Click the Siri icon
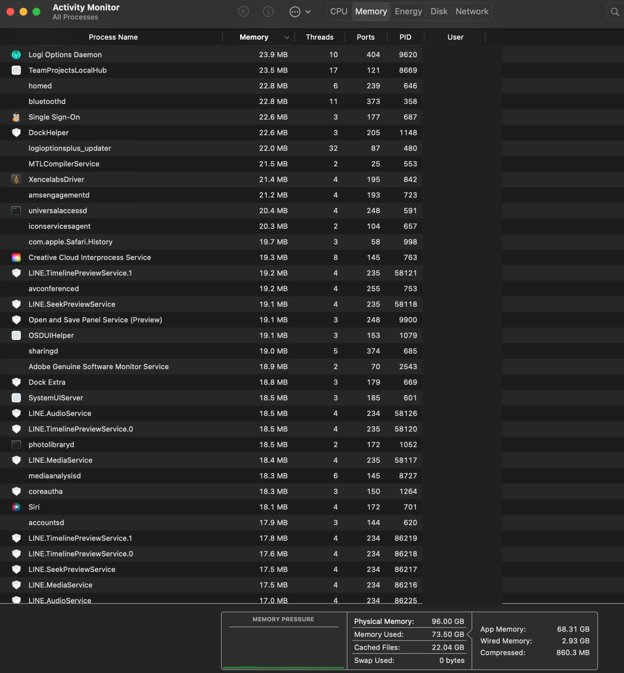The height and width of the screenshot is (673, 624). click(16, 506)
